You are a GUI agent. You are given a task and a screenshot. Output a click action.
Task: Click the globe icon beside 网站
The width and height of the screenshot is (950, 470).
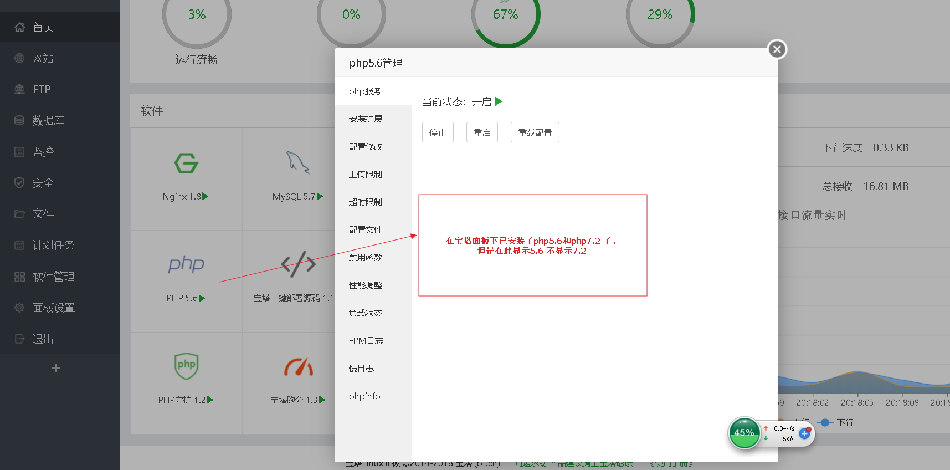tap(20, 58)
